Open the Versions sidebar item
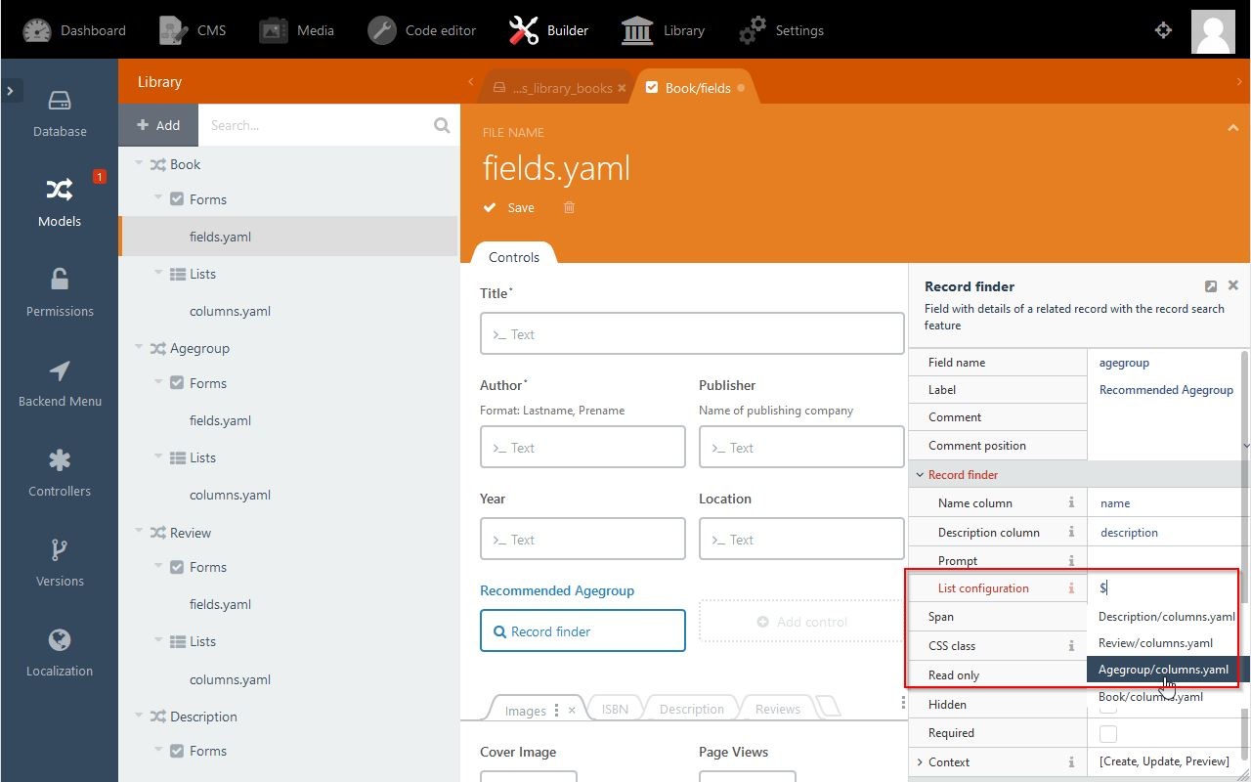1251x782 pixels. (x=60, y=563)
